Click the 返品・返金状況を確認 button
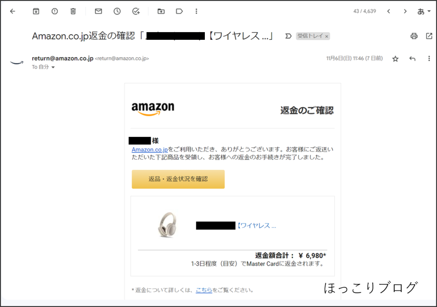The image size is (437, 307). coord(178,179)
